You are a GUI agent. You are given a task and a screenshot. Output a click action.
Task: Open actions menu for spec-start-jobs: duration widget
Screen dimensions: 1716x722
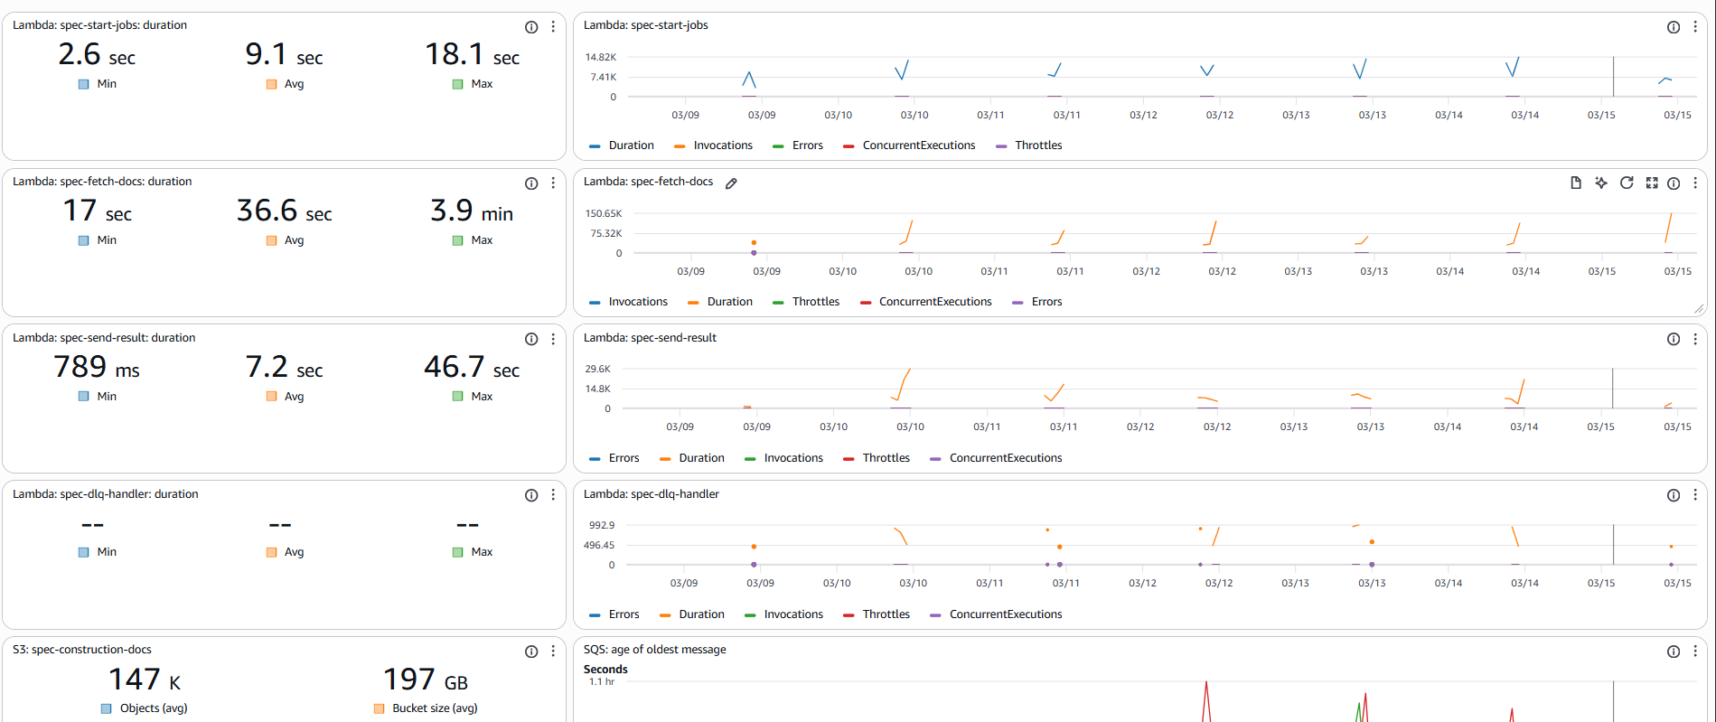click(553, 27)
